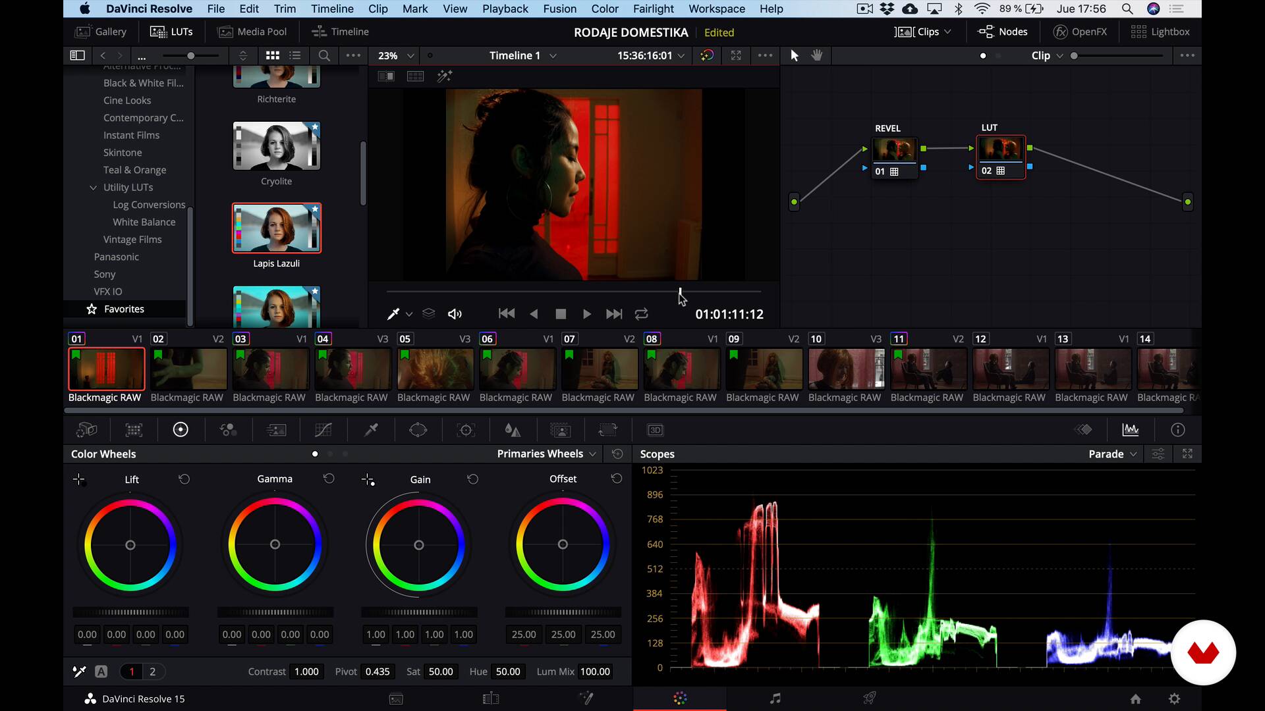
Task: Pick white point for Gain
Action: (368, 480)
